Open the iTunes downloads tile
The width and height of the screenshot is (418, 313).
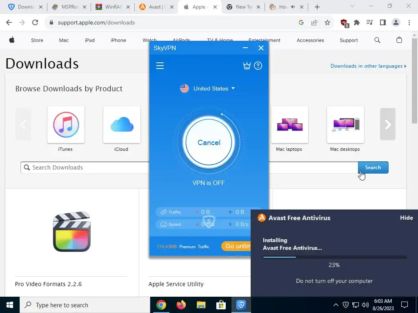pyautogui.click(x=66, y=125)
